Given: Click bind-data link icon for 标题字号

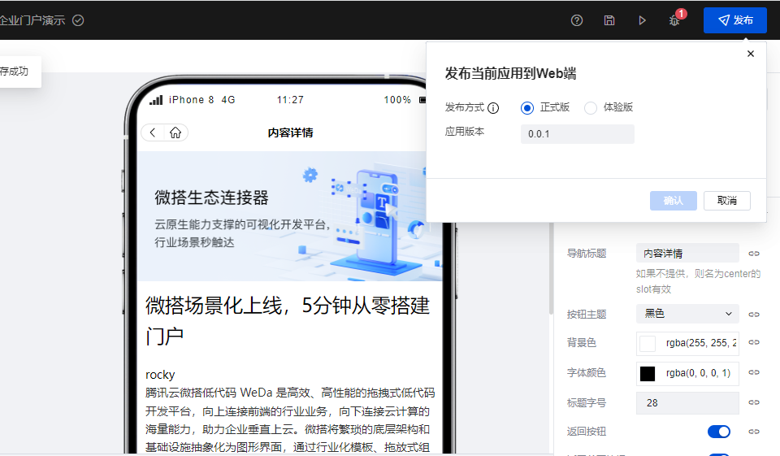Looking at the screenshot, I should tap(754, 402).
